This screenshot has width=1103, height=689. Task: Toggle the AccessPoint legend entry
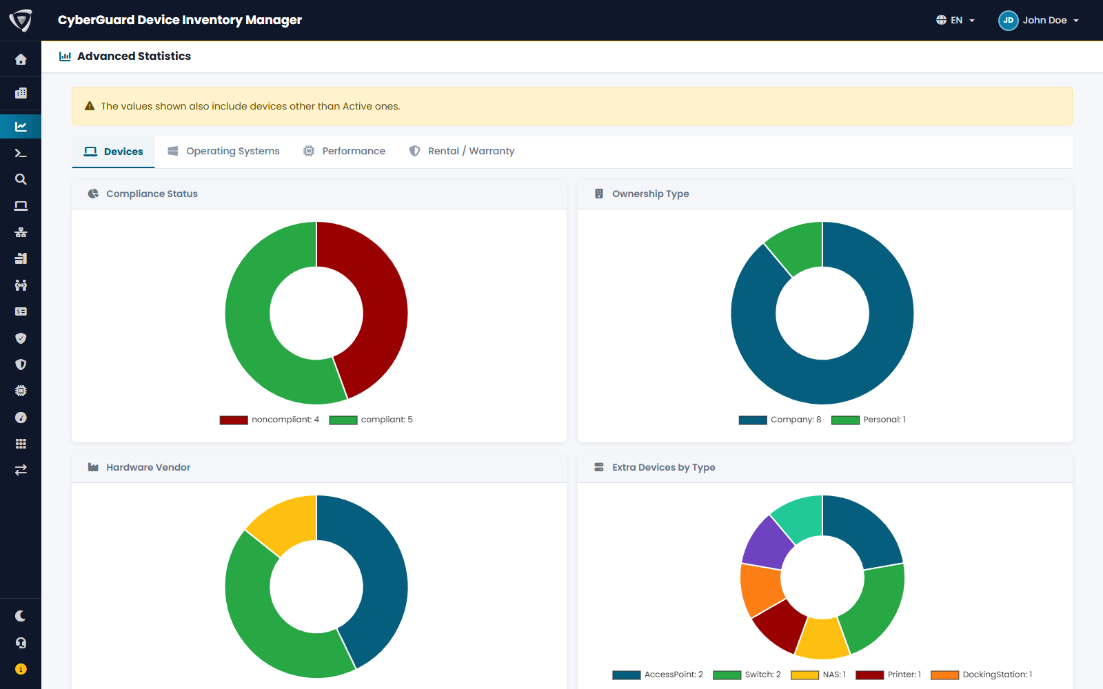pos(658,675)
